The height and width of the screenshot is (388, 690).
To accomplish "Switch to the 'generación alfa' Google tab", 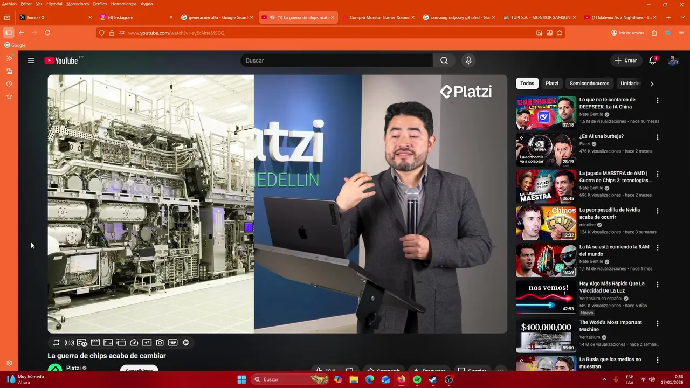I will point(217,17).
